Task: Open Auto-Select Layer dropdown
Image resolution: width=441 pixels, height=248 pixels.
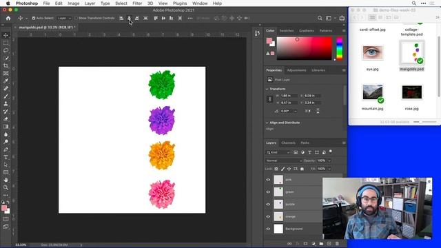Action: [64, 18]
